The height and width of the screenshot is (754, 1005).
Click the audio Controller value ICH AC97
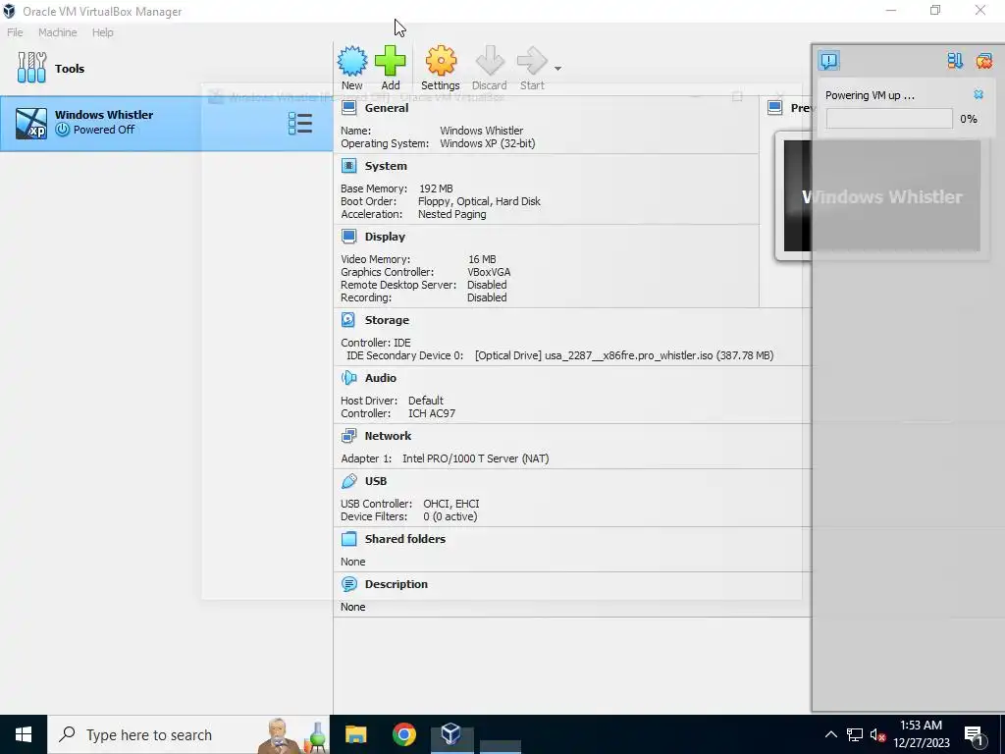click(432, 413)
